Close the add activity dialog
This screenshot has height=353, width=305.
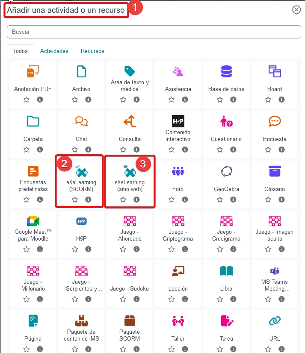pos(296,10)
